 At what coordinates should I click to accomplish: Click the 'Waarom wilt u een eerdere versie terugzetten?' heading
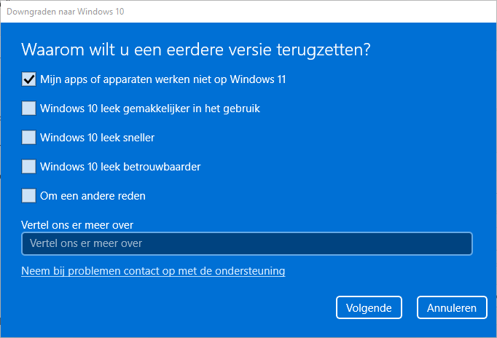pyautogui.click(x=195, y=50)
